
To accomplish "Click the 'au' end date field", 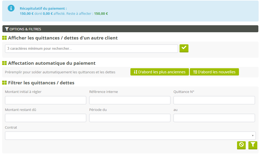I will click(214, 118).
